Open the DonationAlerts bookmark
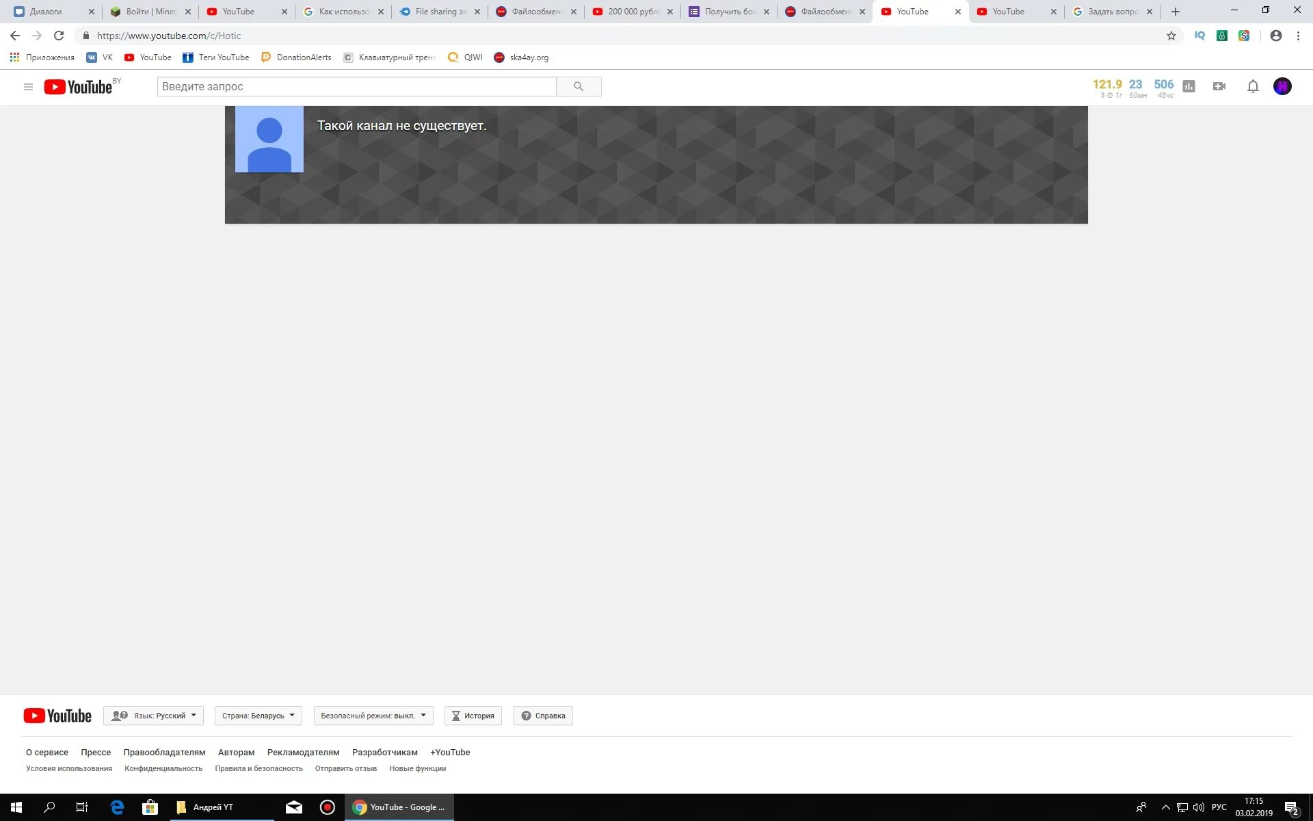1313x821 pixels. [297, 57]
